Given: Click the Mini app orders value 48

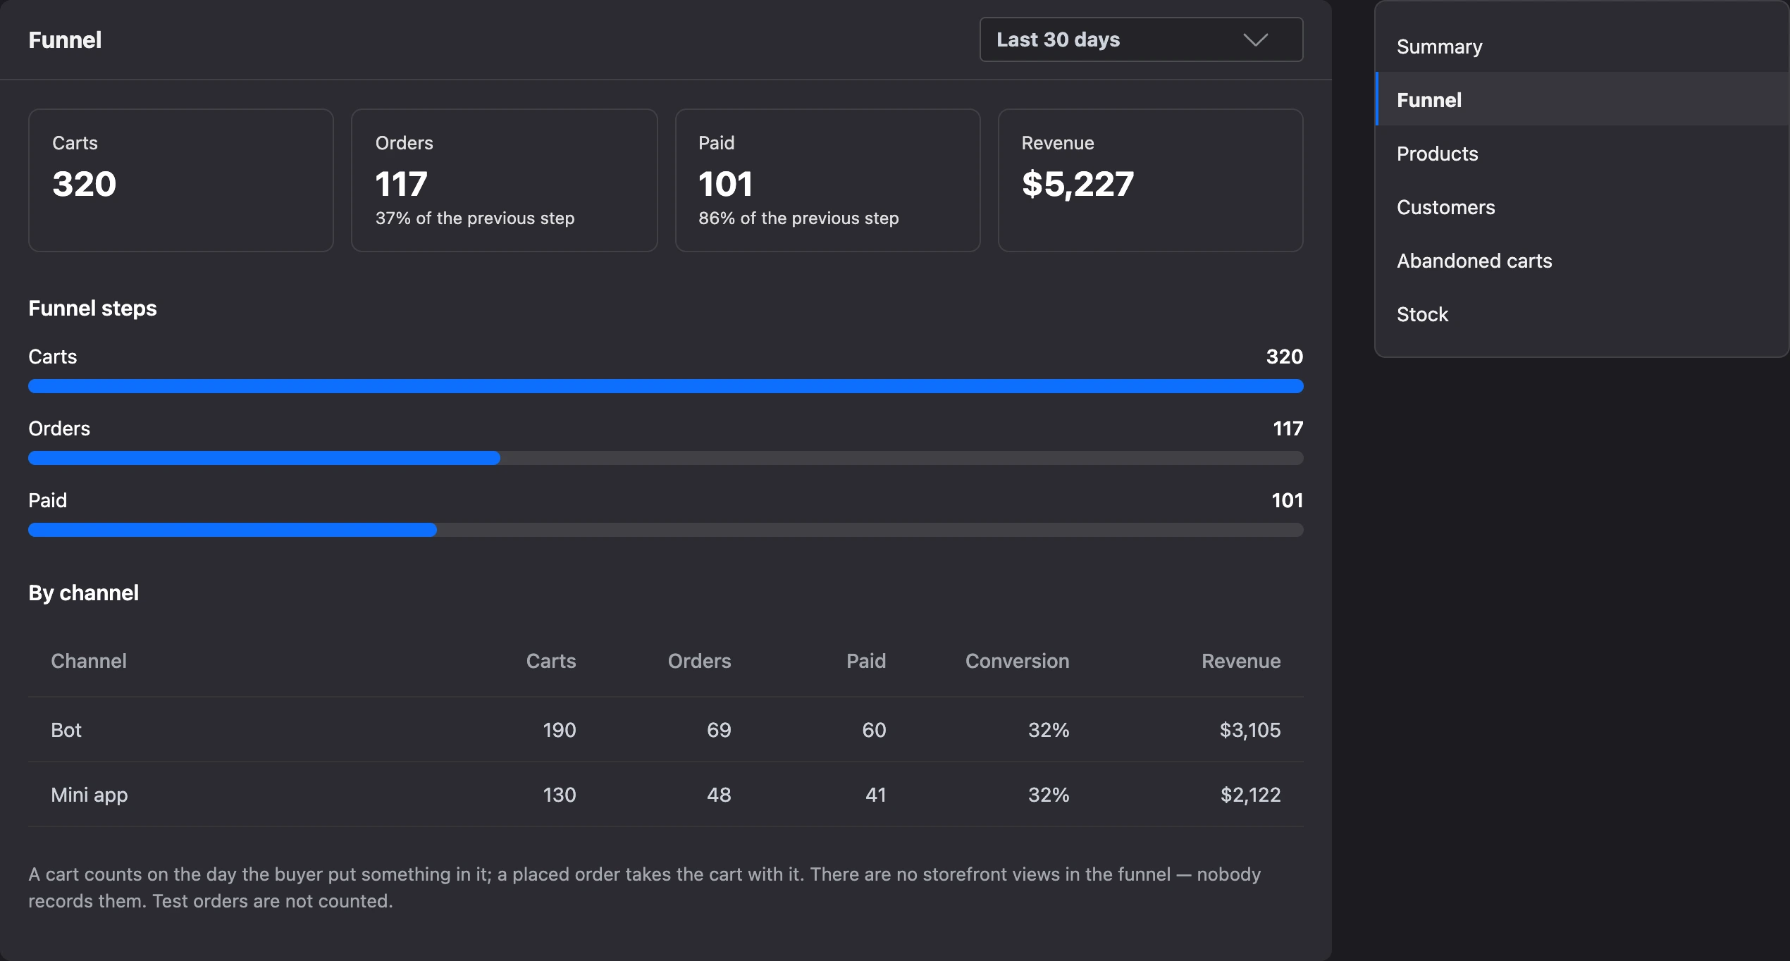Looking at the screenshot, I should 719,795.
